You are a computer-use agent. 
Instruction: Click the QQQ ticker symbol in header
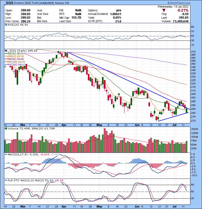9,3
